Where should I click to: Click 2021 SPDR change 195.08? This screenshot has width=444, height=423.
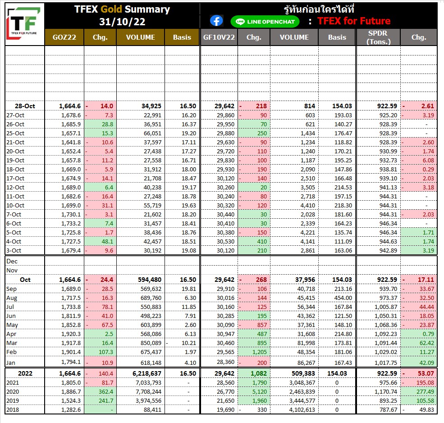(x=425, y=383)
